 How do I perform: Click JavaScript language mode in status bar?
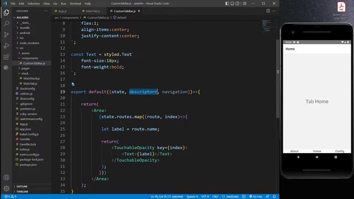click(230, 197)
